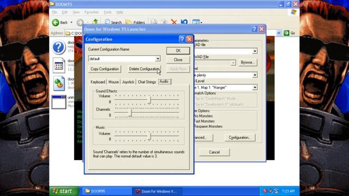Click the red shield tray icon
The image size is (349, 196).
point(264,191)
